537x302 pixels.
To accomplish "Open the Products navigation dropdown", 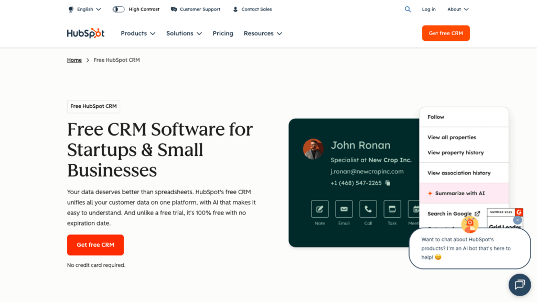I will click(138, 33).
